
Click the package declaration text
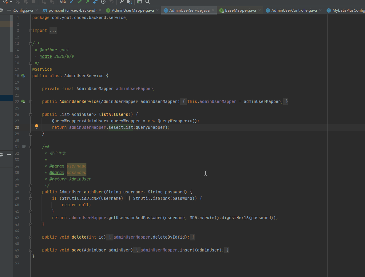pos(80,18)
